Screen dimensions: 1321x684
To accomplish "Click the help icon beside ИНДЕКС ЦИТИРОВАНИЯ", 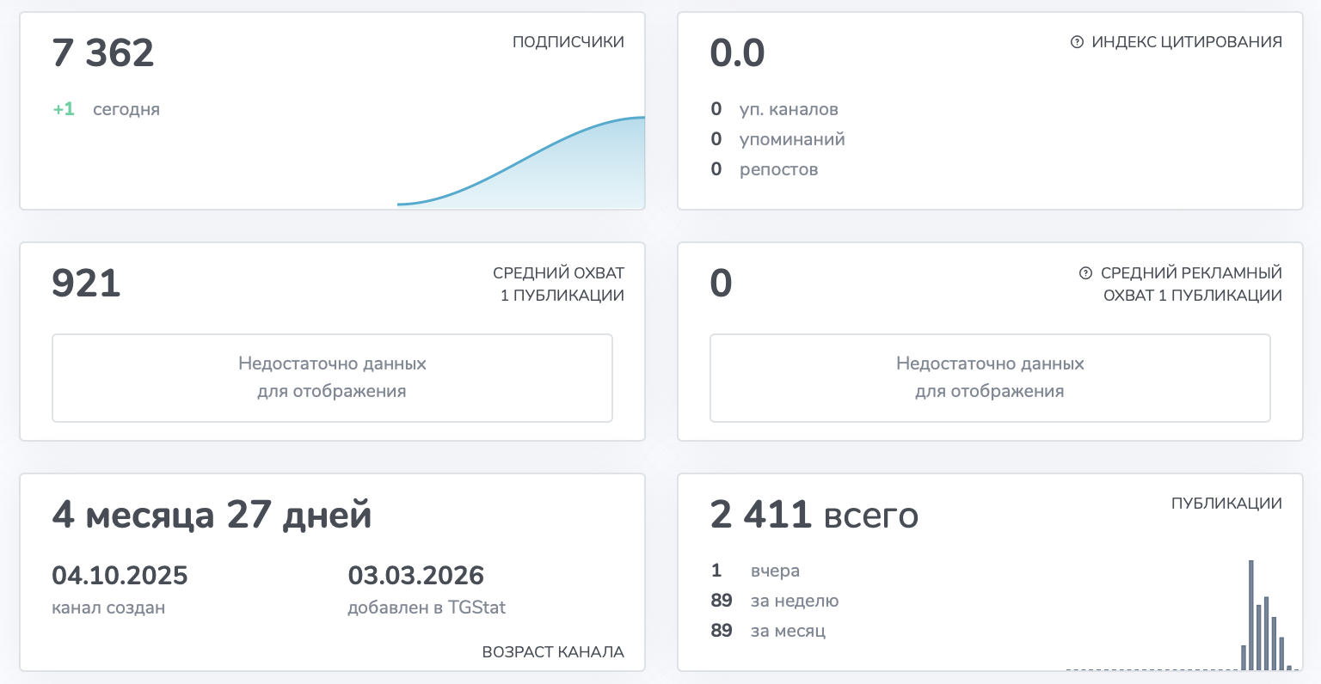I will tap(1077, 42).
